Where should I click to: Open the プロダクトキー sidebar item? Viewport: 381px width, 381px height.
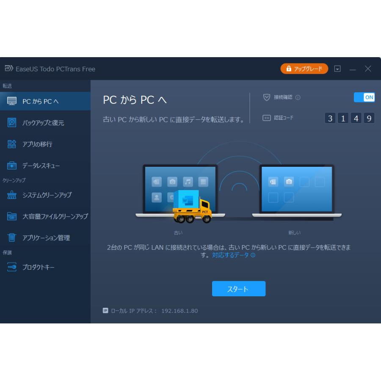coord(45,267)
